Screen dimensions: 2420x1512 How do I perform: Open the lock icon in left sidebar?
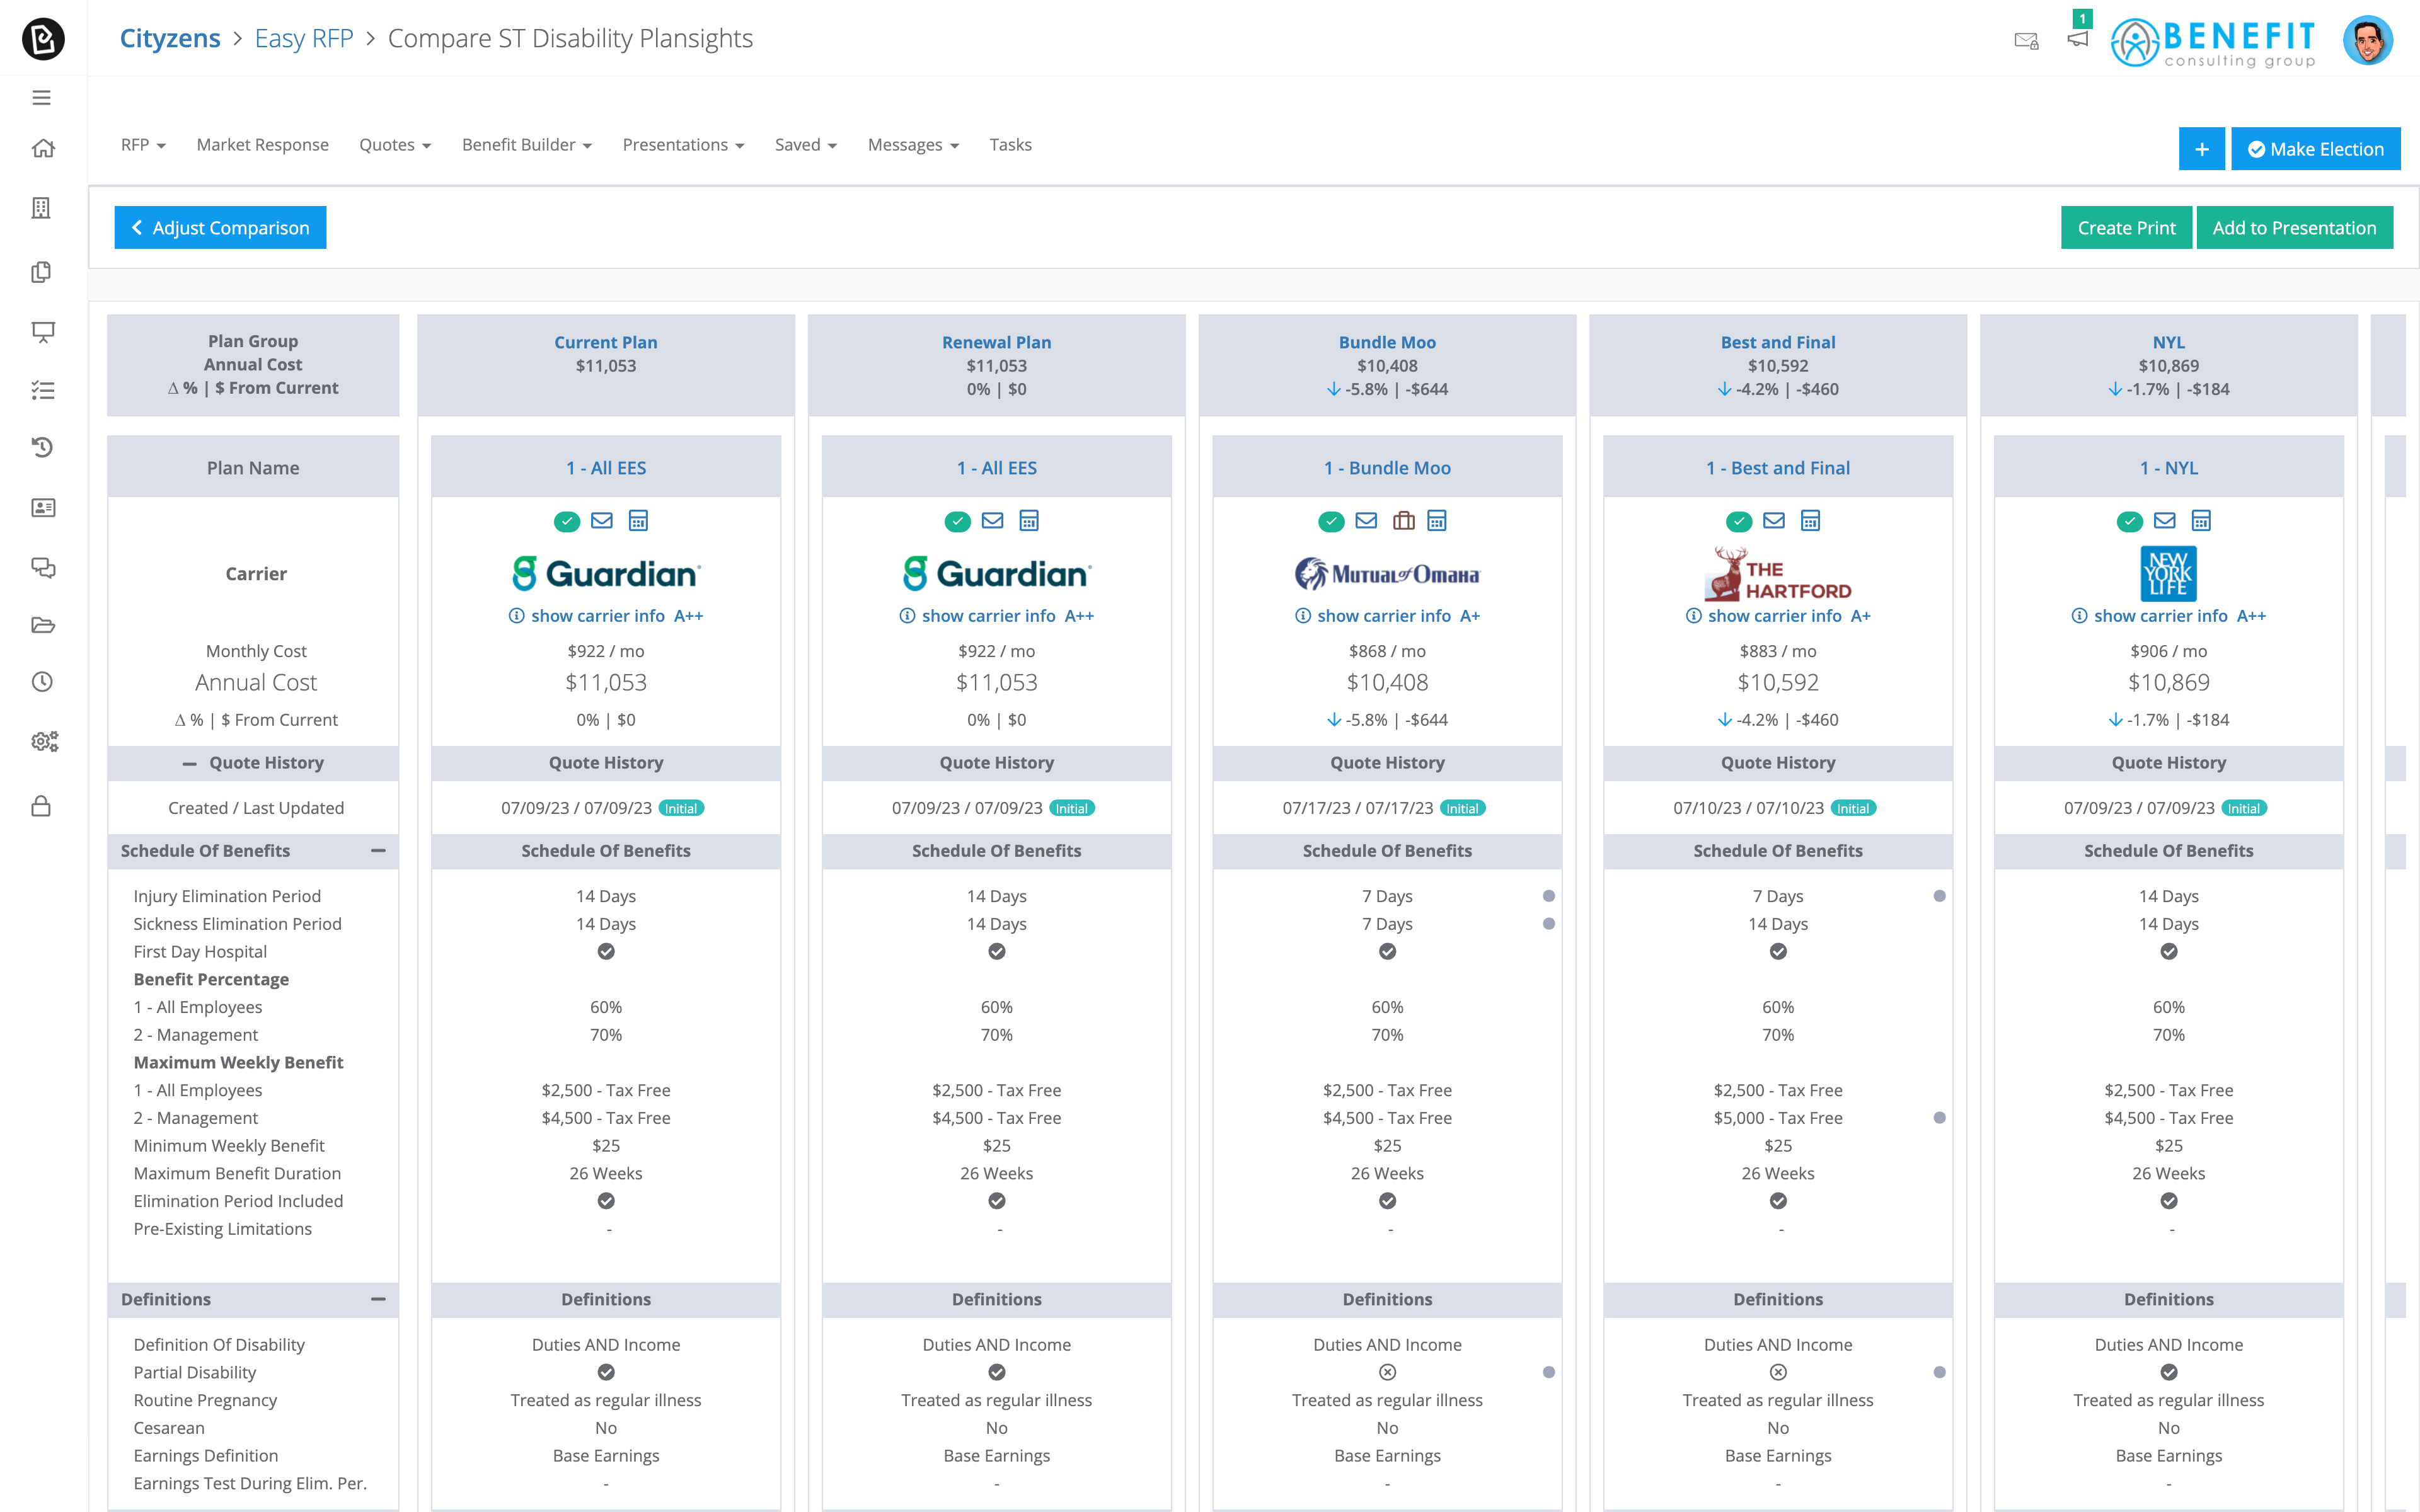pyautogui.click(x=42, y=806)
